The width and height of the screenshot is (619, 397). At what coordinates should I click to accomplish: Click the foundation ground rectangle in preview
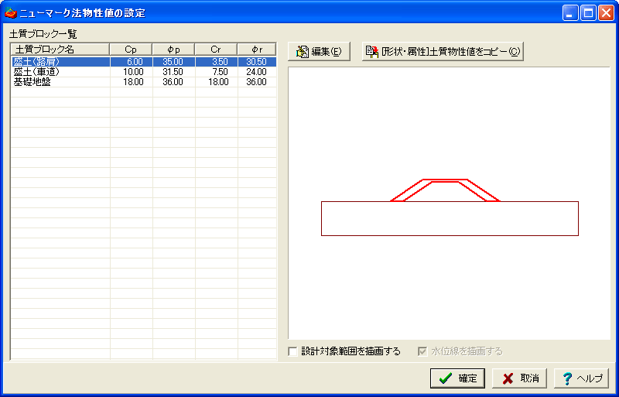tap(450, 218)
